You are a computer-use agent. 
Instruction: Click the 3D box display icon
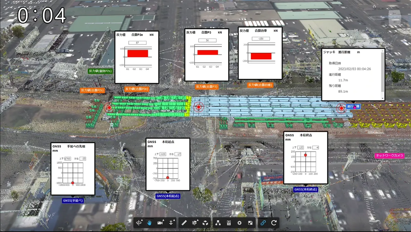(205, 223)
